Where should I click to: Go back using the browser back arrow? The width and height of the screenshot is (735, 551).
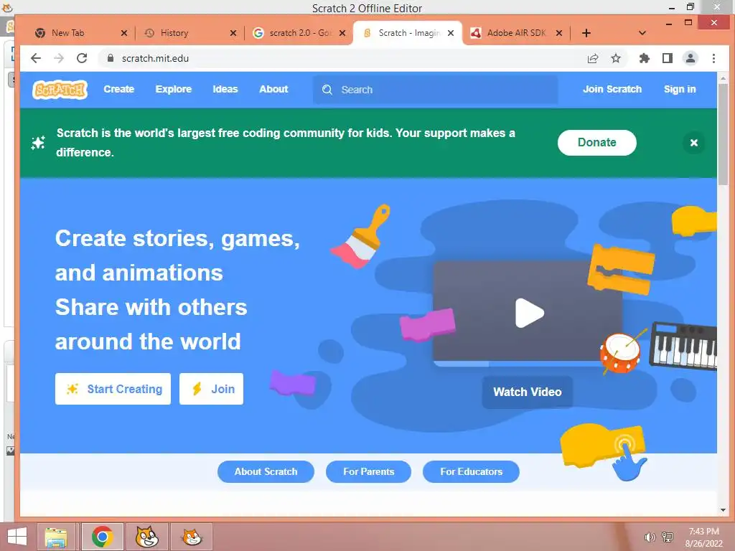coord(36,58)
